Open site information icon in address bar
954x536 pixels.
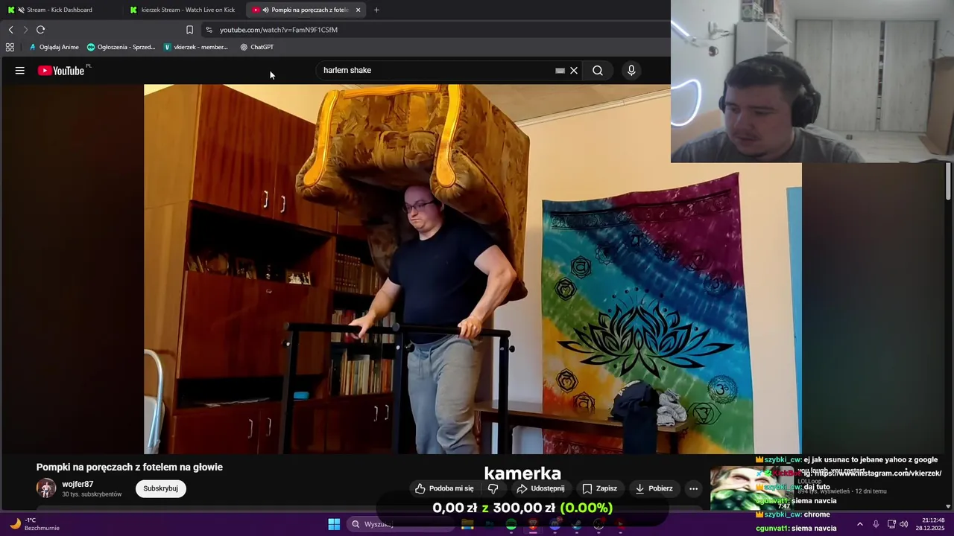click(209, 30)
